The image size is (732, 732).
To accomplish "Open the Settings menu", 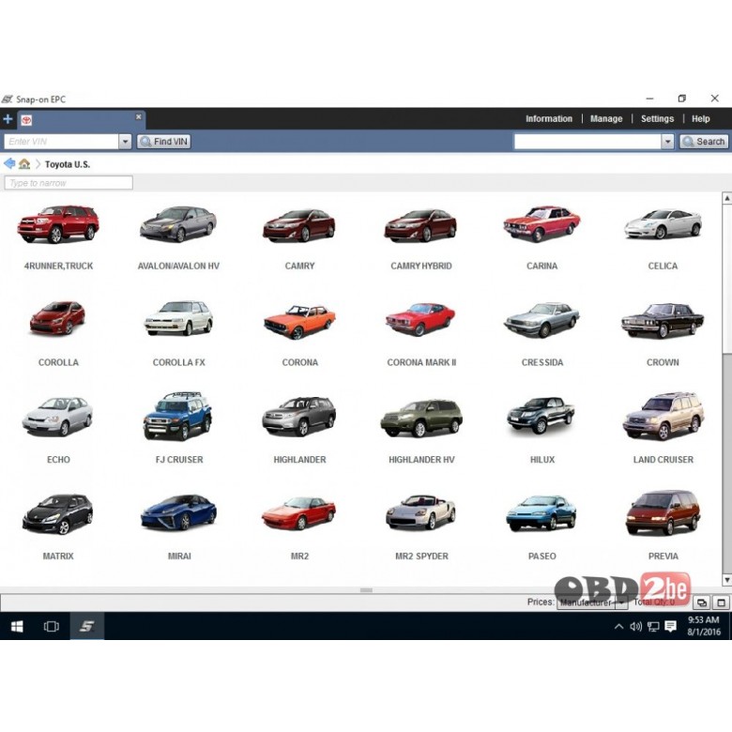I will 657,118.
